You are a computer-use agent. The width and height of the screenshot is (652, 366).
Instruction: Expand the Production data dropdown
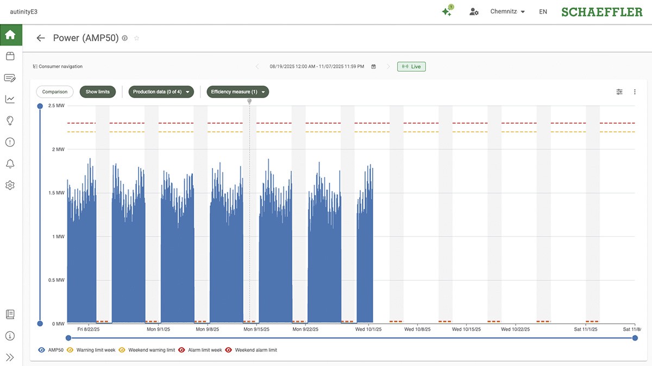161,92
